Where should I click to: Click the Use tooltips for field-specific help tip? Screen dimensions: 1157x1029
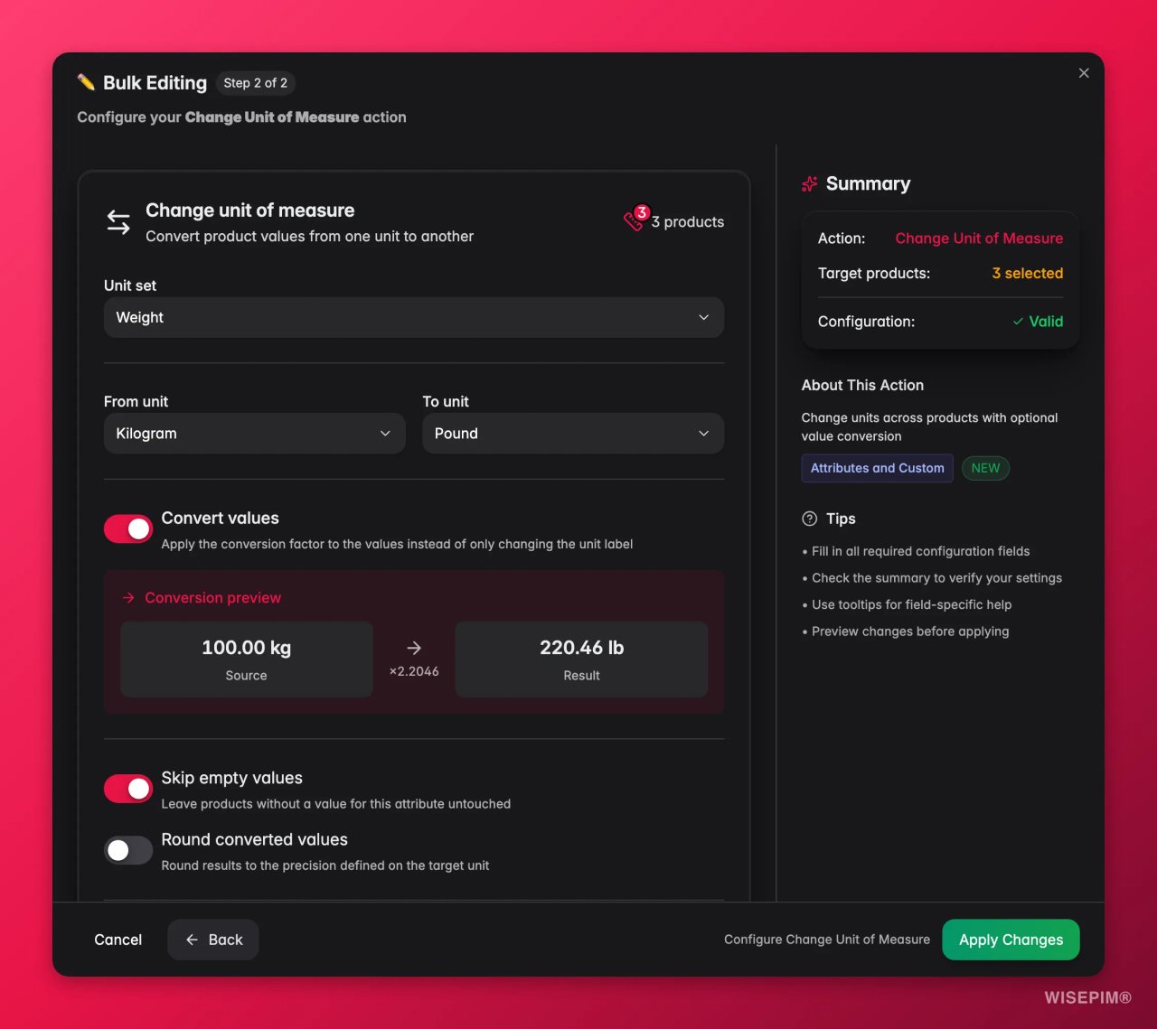911,604
